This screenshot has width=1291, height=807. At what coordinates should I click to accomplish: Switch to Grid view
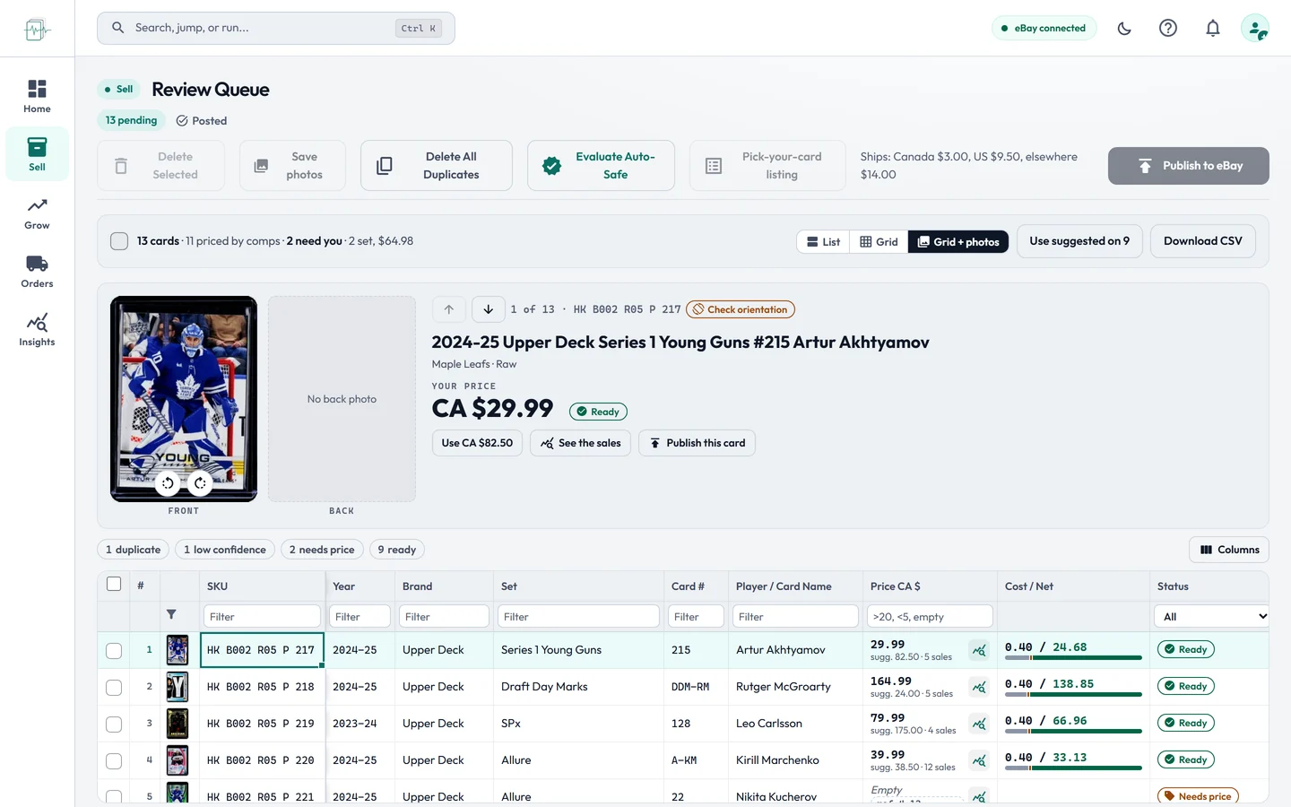(x=879, y=242)
